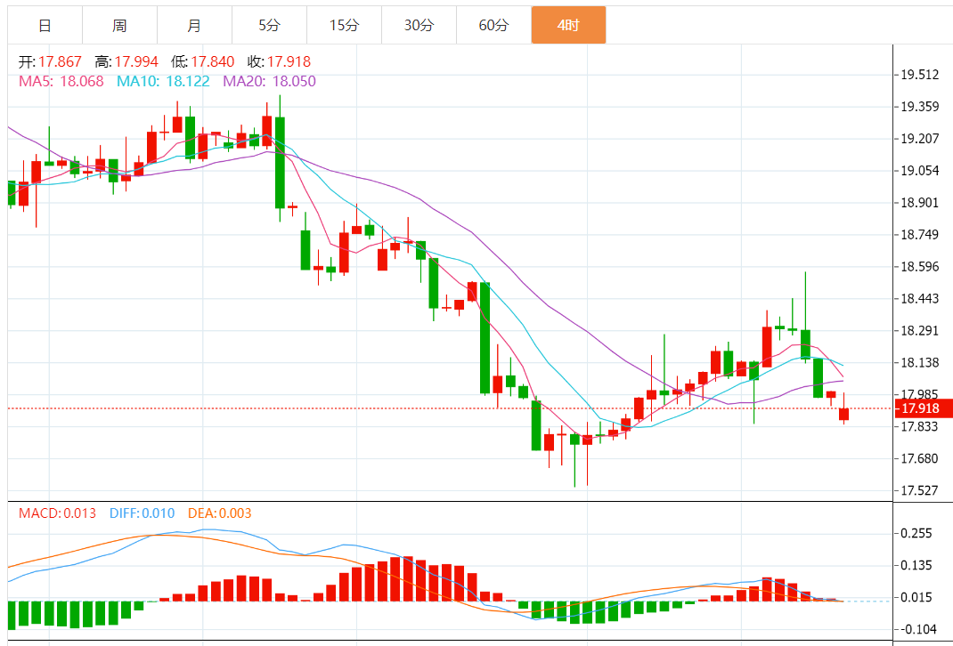
Task: Click the 18.443 price axis label
Action: pyautogui.click(x=919, y=298)
